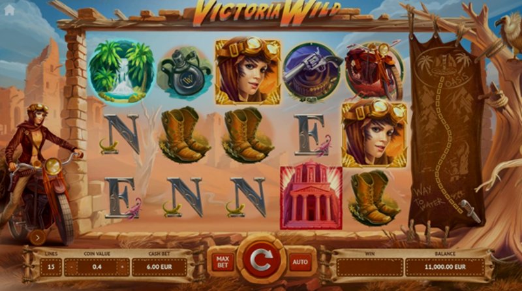This screenshot has width=522, height=291.
Task: Click the coin value 0.4 display
Action: (x=97, y=267)
